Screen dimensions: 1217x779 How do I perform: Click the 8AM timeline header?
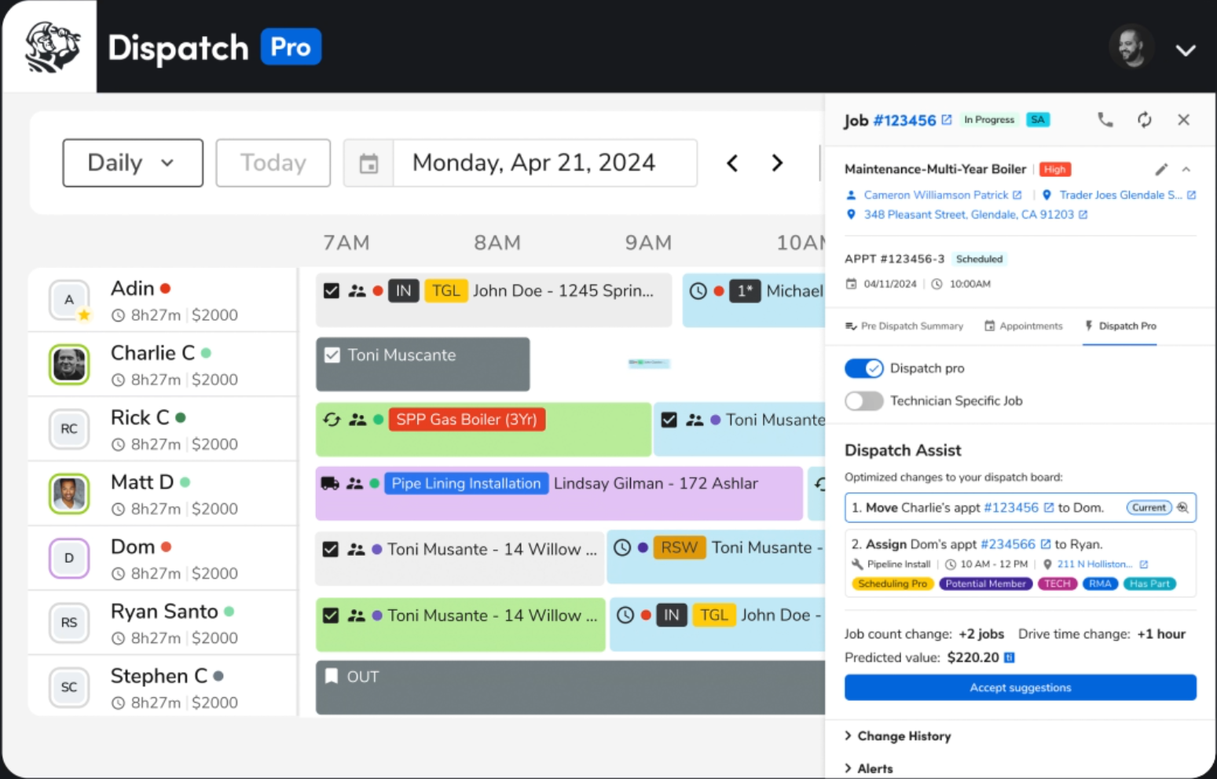click(x=497, y=243)
